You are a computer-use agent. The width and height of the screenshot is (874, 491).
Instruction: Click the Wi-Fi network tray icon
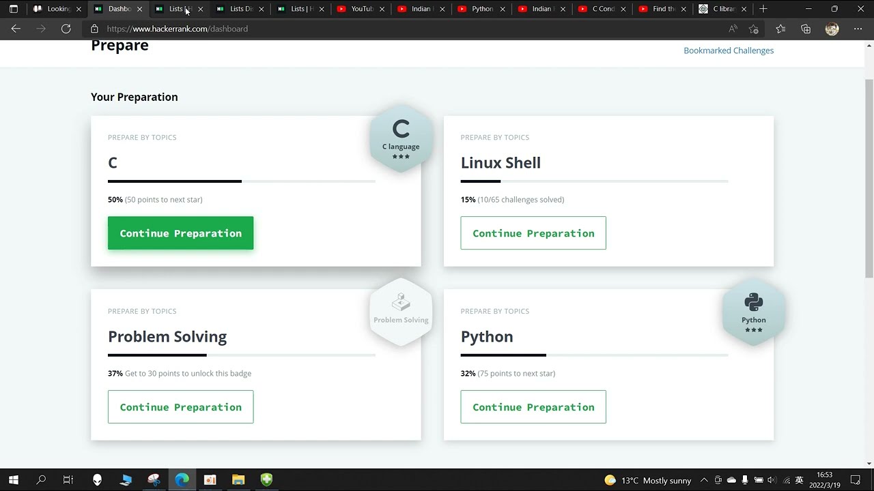[x=786, y=480]
